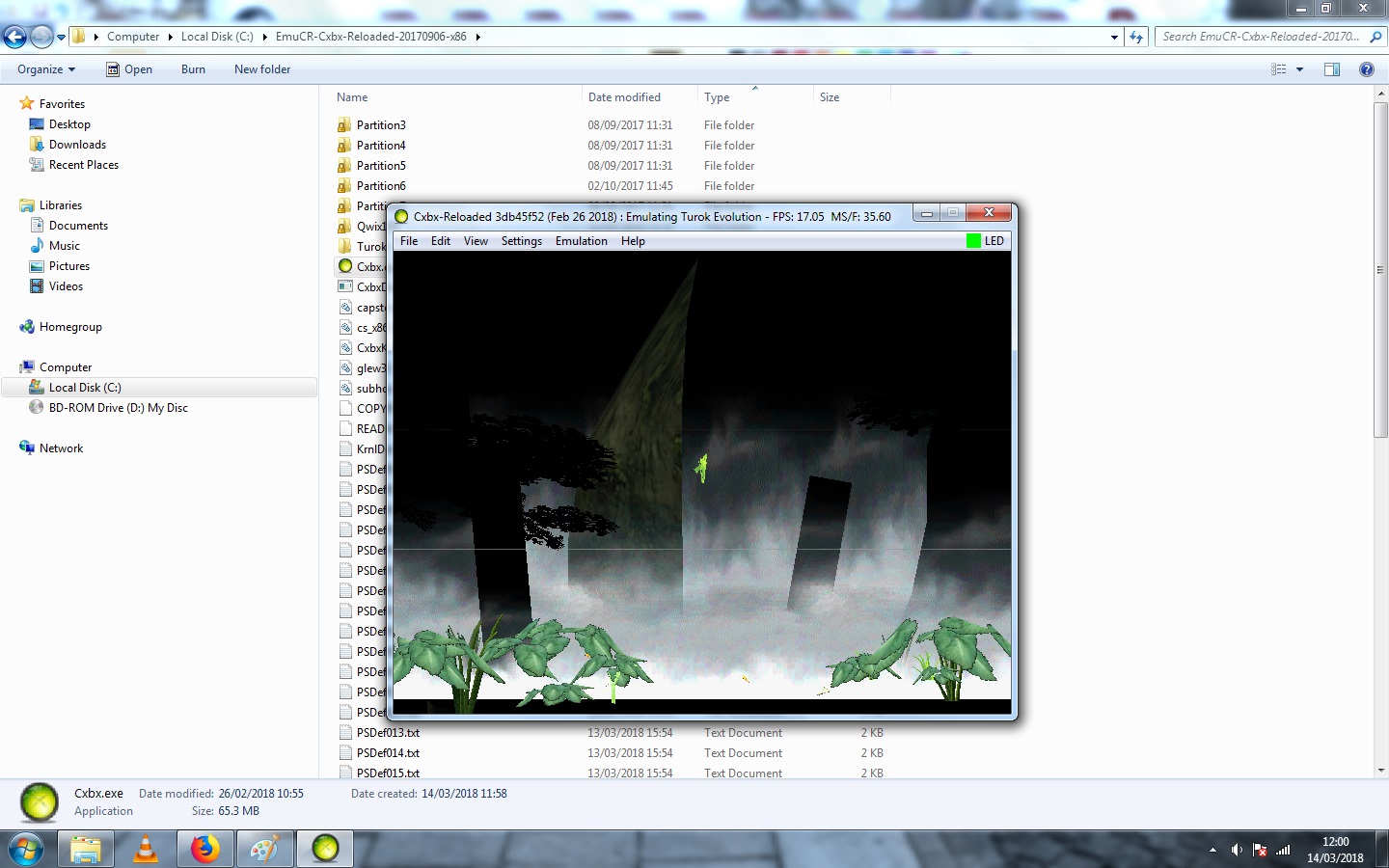Expand the arrow after Computer in address bar

tap(170, 37)
